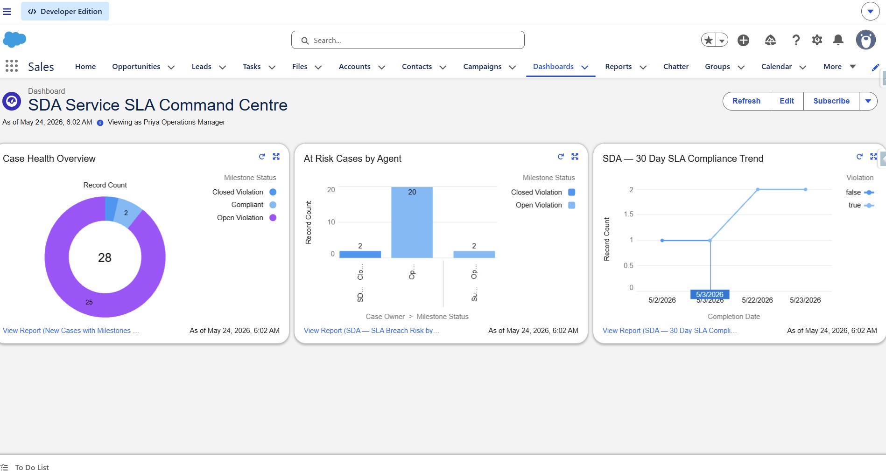Image resolution: width=886 pixels, height=471 pixels.
Task: Open the Favorites list dropdown arrow
Action: point(722,40)
